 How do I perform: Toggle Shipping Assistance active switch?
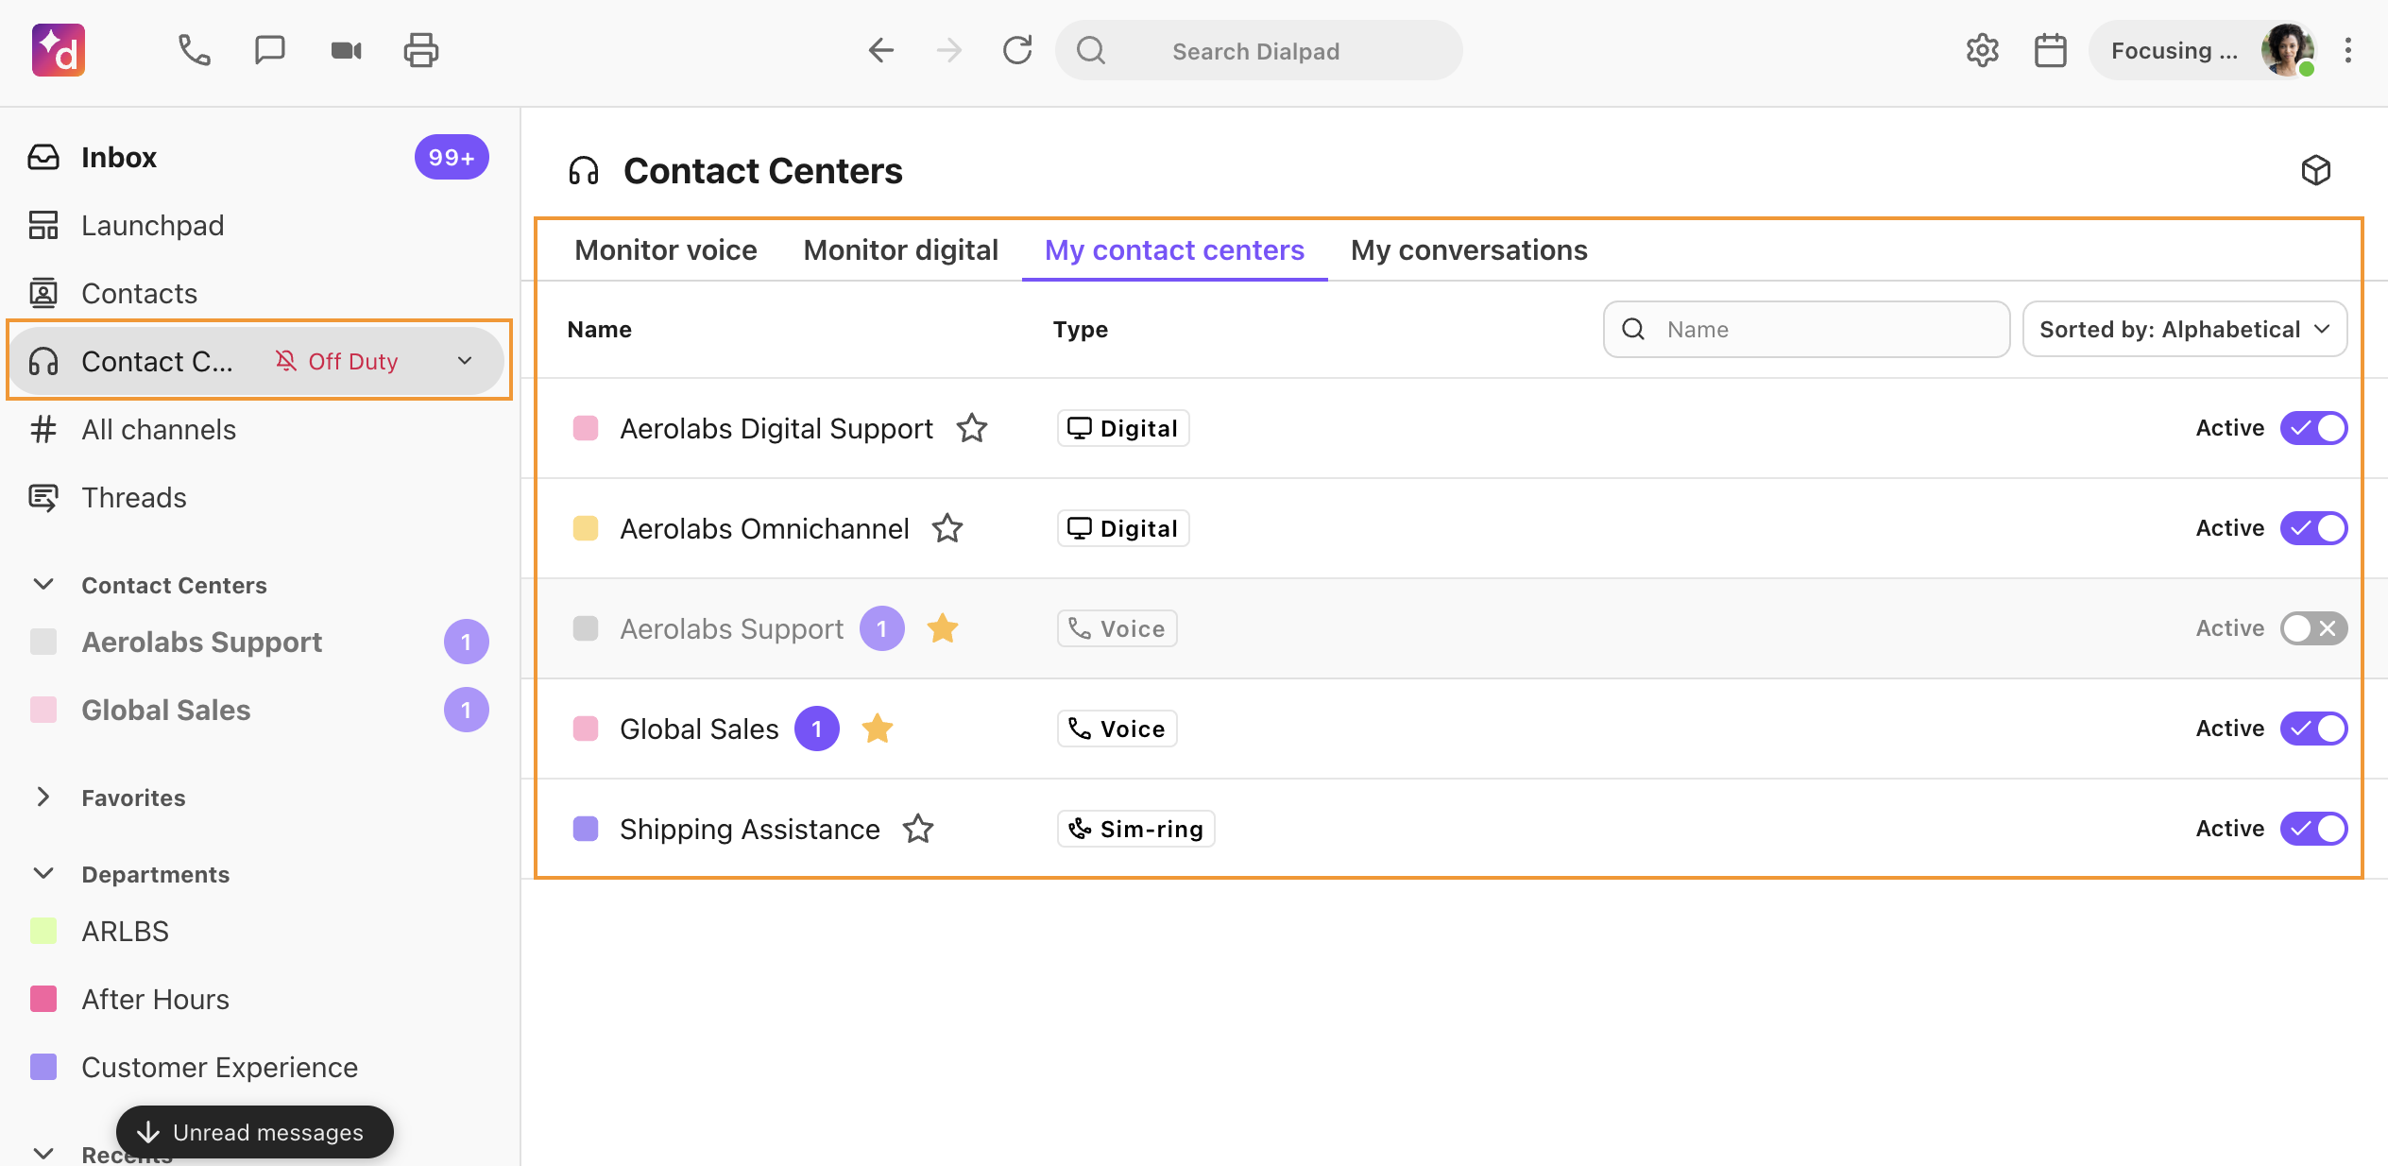(x=2313, y=829)
